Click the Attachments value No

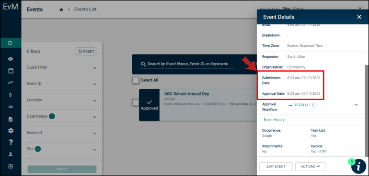264,152
